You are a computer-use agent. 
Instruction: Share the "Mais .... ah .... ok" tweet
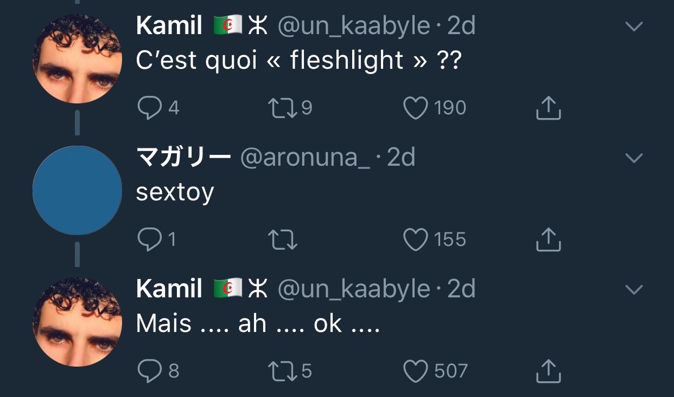(548, 371)
